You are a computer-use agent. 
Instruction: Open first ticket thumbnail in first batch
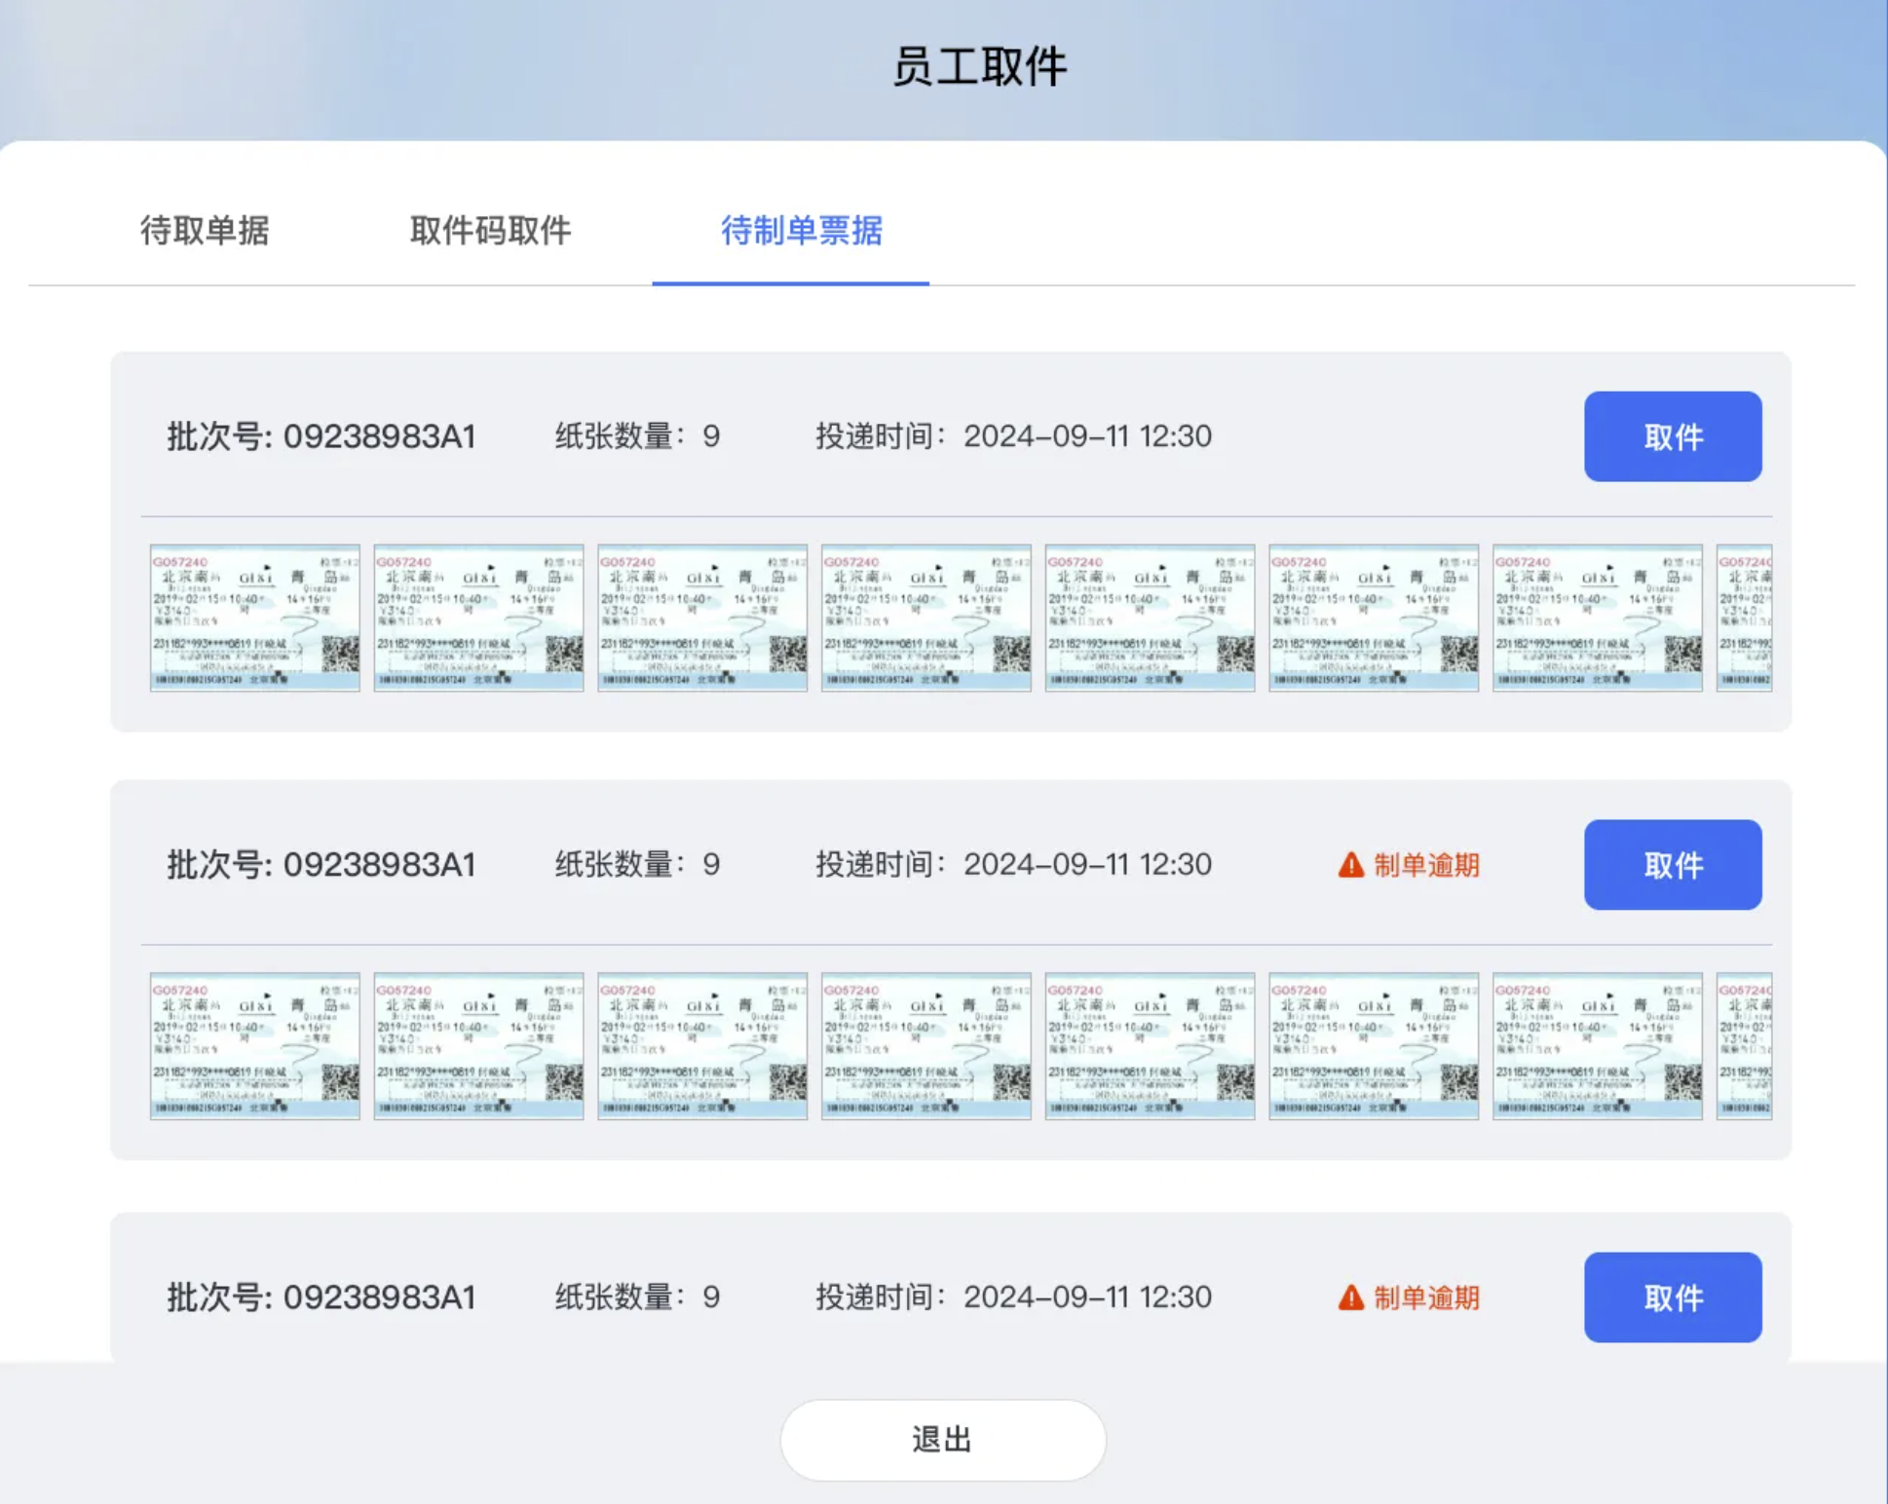tap(254, 618)
